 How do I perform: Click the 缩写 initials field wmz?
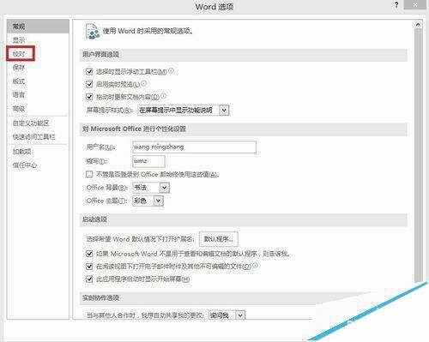tap(148, 161)
